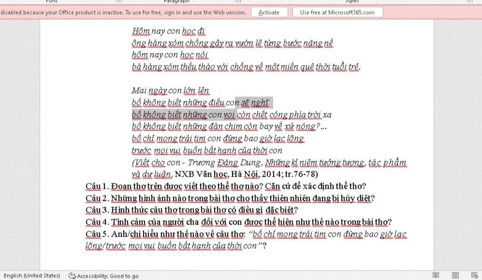Click poem line "trước mọi vui buồn bất hạnh"
482x280 pixels.
[x=207, y=151]
